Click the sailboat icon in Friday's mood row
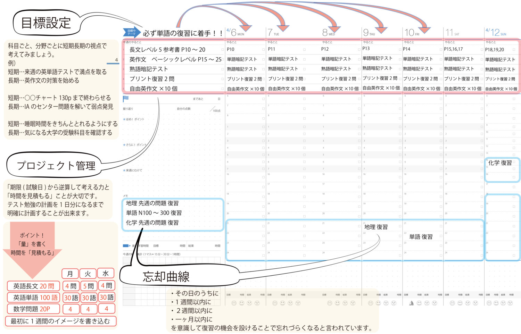521x334 pixels. pos(412,303)
